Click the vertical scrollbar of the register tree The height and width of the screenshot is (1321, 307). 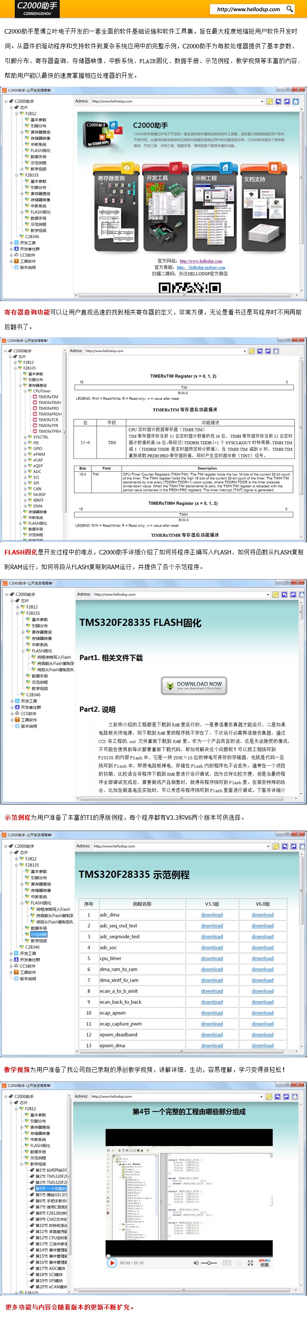tap(65, 444)
